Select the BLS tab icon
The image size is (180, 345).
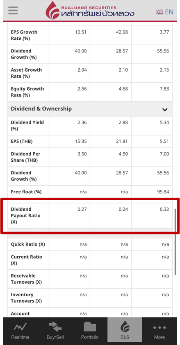pos(125,327)
